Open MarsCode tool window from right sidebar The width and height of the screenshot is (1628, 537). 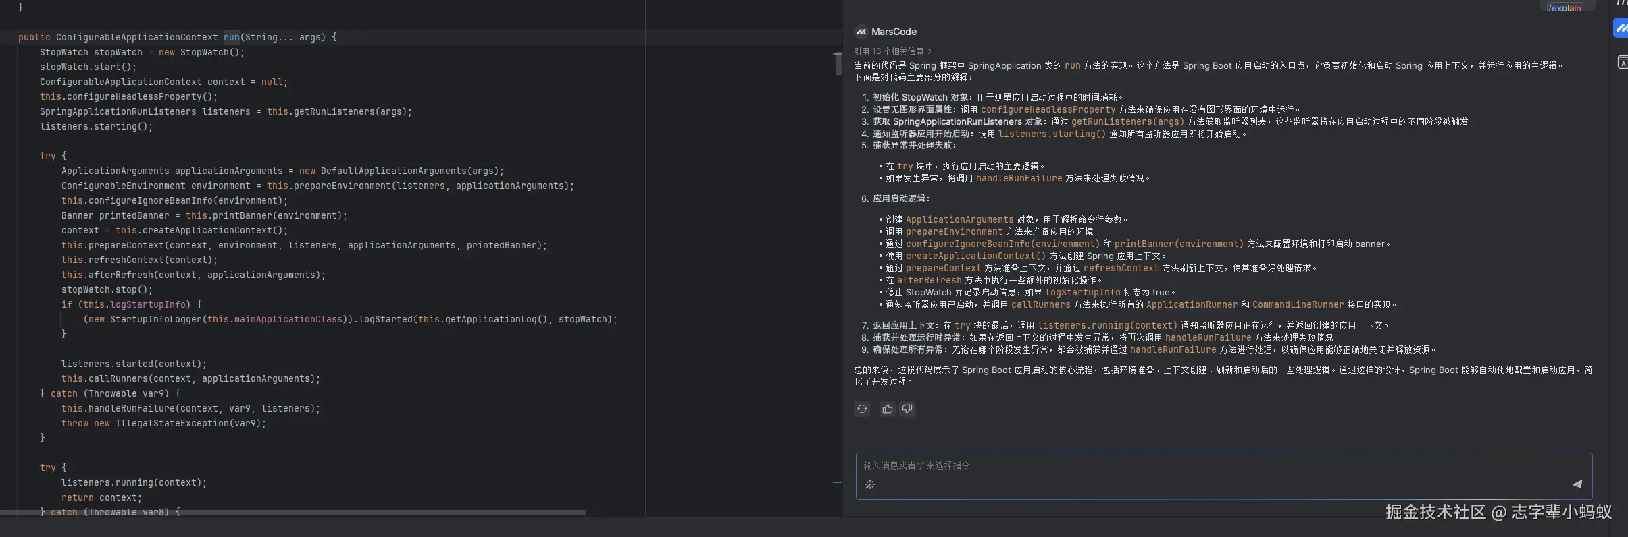pos(1621,28)
